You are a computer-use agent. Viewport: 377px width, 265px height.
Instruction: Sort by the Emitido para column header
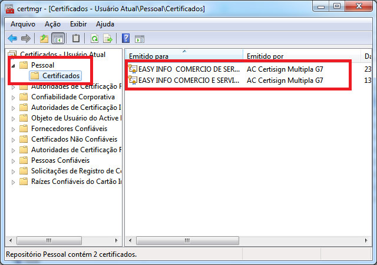click(184, 56)
